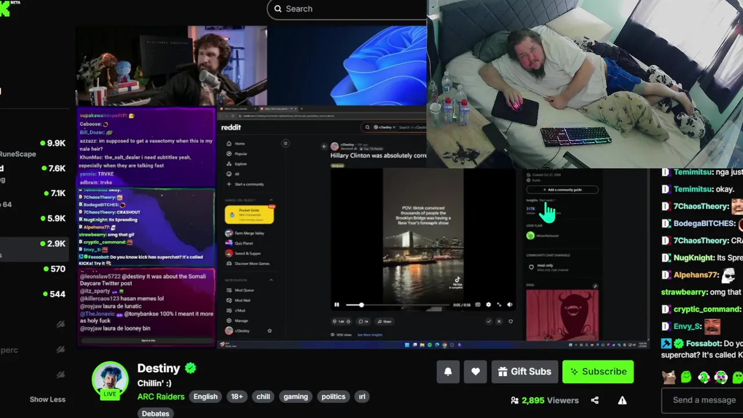Screen dimensions: 743x418
Task: Click Reddit video fullscreen icon
Action: [x=499, y=305]
